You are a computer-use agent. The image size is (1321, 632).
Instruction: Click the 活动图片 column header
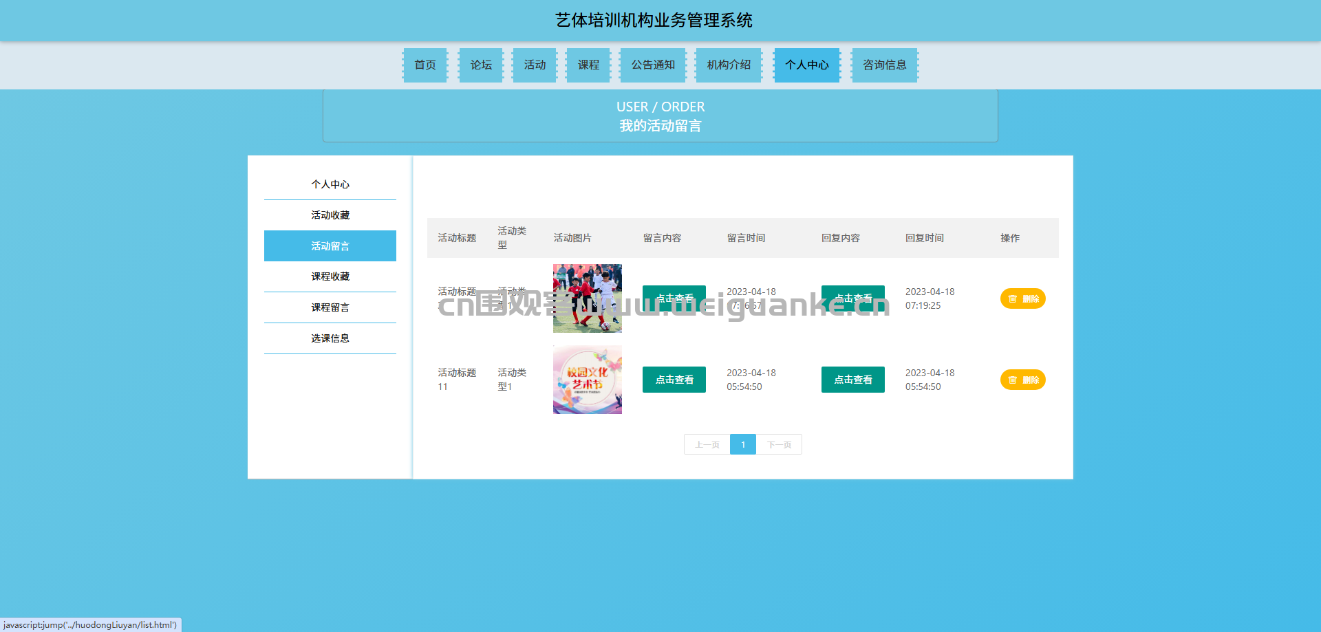[x=572, y=238]
